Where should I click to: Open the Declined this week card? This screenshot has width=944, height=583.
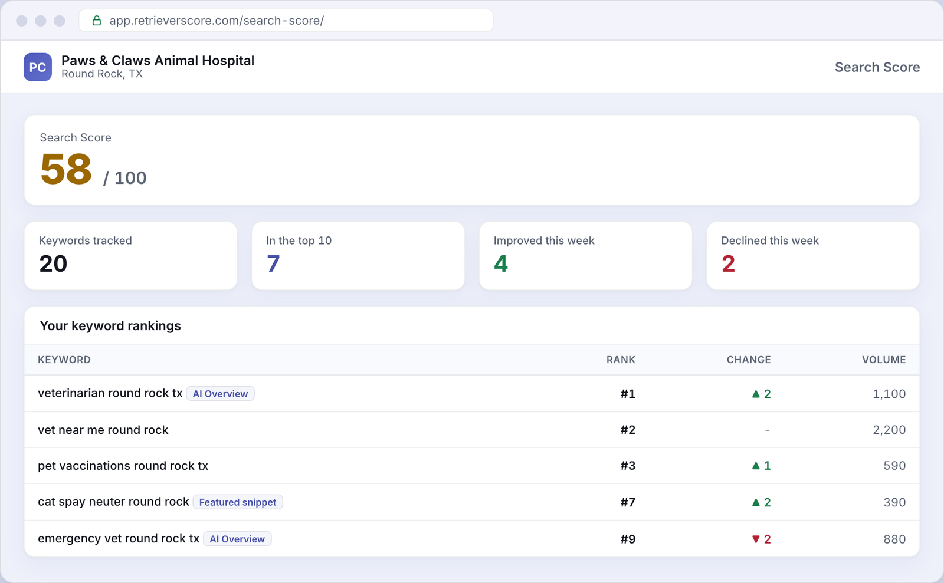(813, 256)
